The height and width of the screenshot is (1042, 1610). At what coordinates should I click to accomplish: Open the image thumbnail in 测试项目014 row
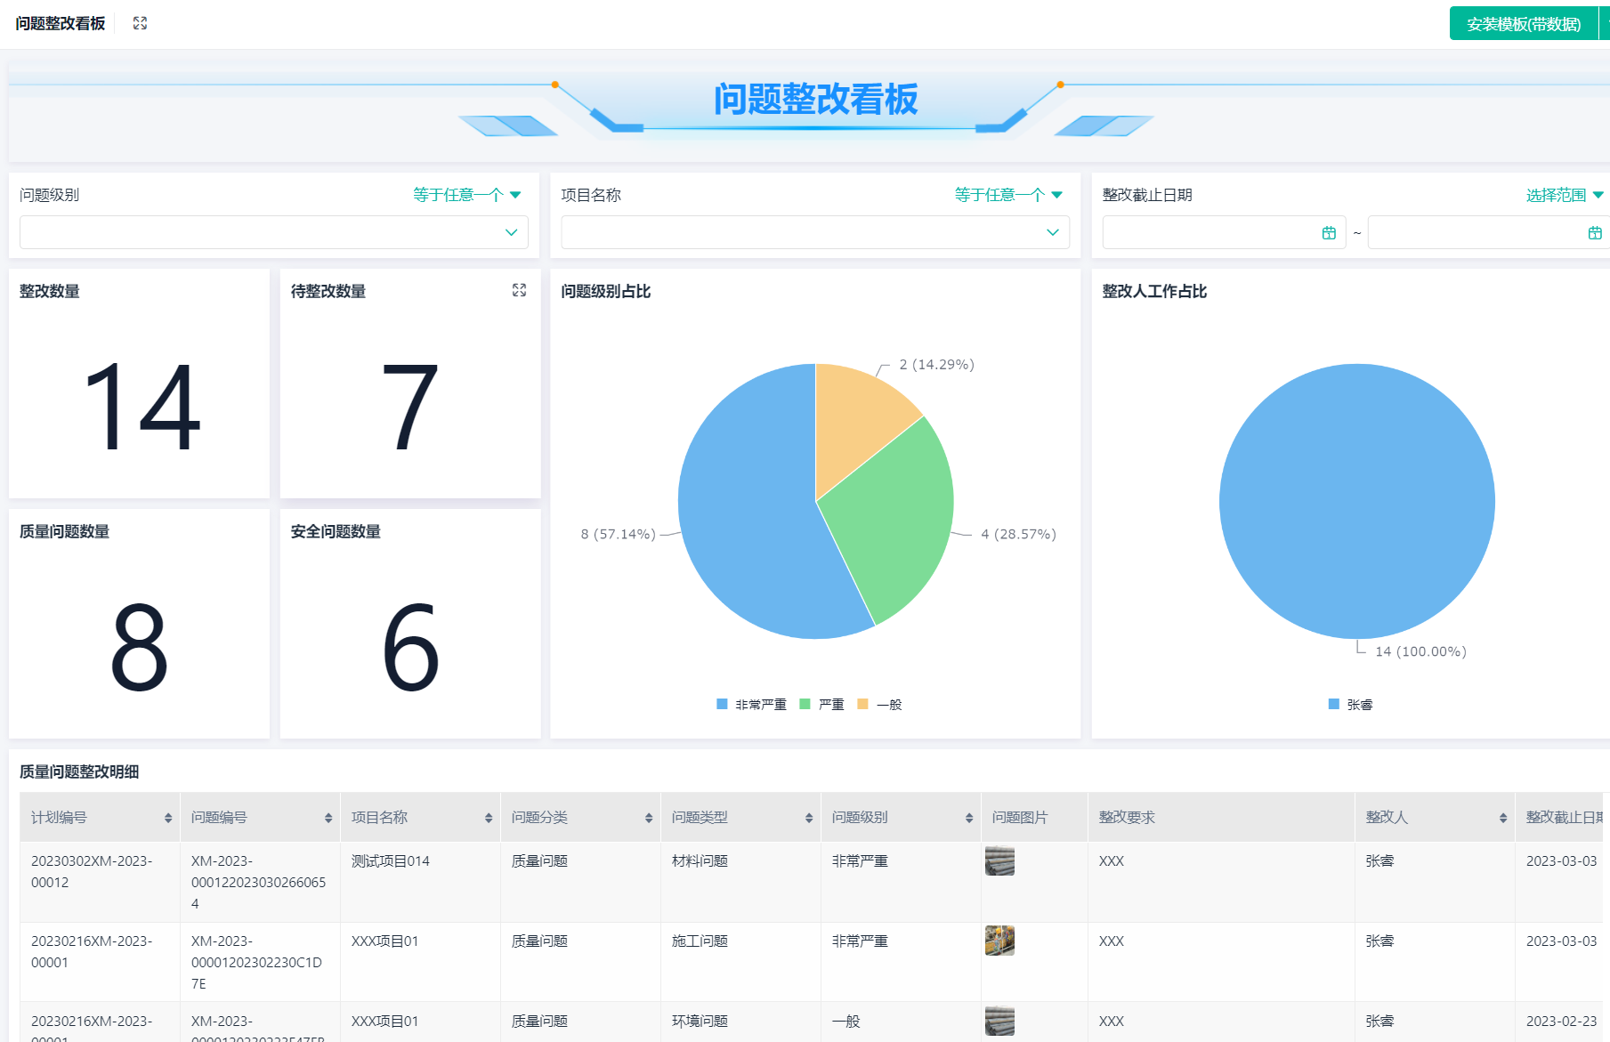(999, 861)
